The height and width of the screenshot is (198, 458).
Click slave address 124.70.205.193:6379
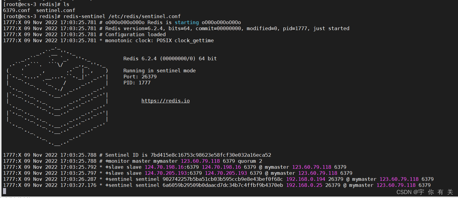coord(173,173)
